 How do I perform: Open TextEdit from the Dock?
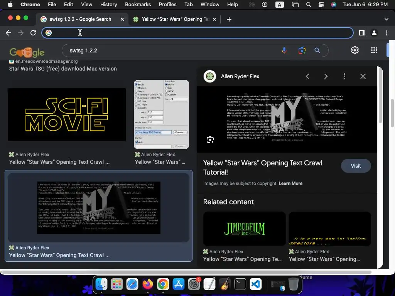pos(209,284)
